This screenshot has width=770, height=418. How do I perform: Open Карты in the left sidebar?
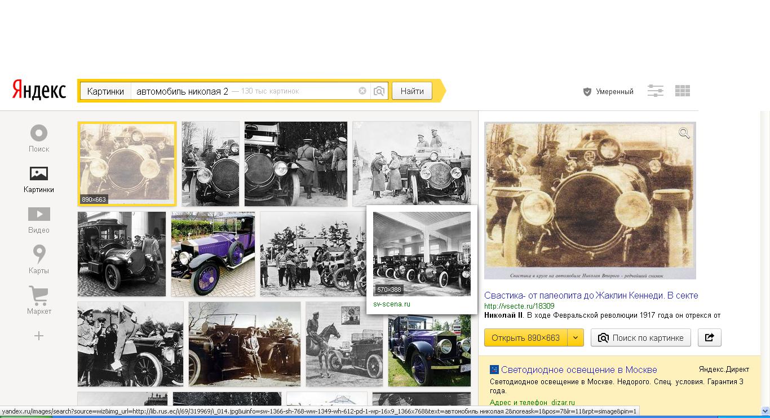[39, 260]
